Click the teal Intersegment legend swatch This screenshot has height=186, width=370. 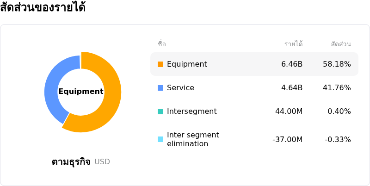click(160, 112)
